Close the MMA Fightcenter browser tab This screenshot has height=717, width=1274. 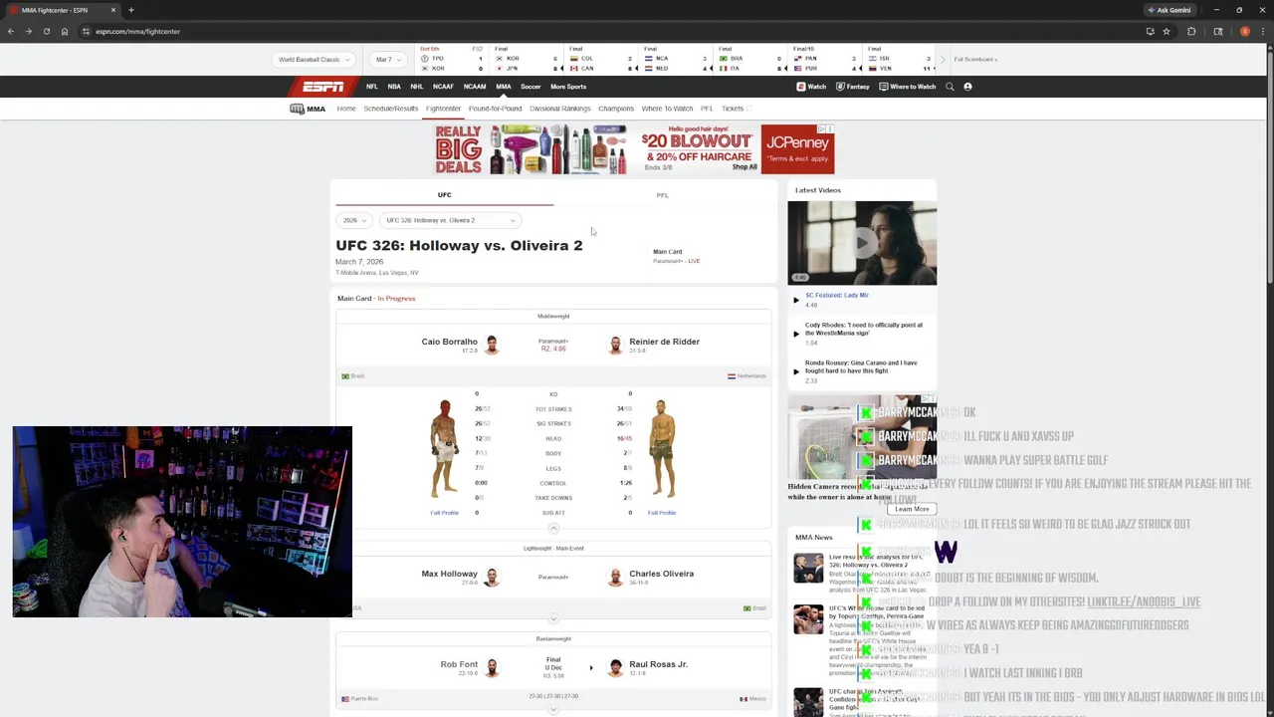click(x=113, y=10)
